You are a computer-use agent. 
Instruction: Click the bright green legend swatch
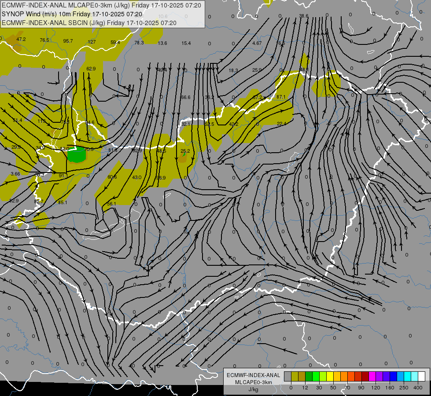(x=316, y=376)
